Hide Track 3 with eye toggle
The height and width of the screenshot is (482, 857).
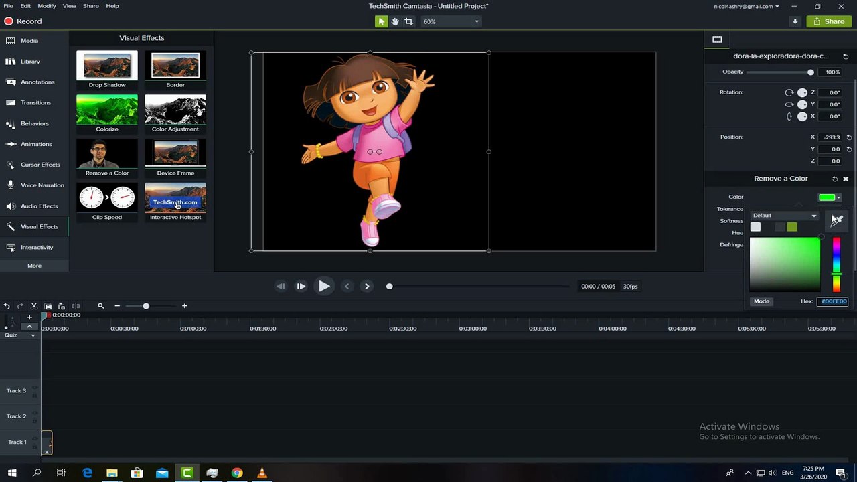tap(35, 388)
